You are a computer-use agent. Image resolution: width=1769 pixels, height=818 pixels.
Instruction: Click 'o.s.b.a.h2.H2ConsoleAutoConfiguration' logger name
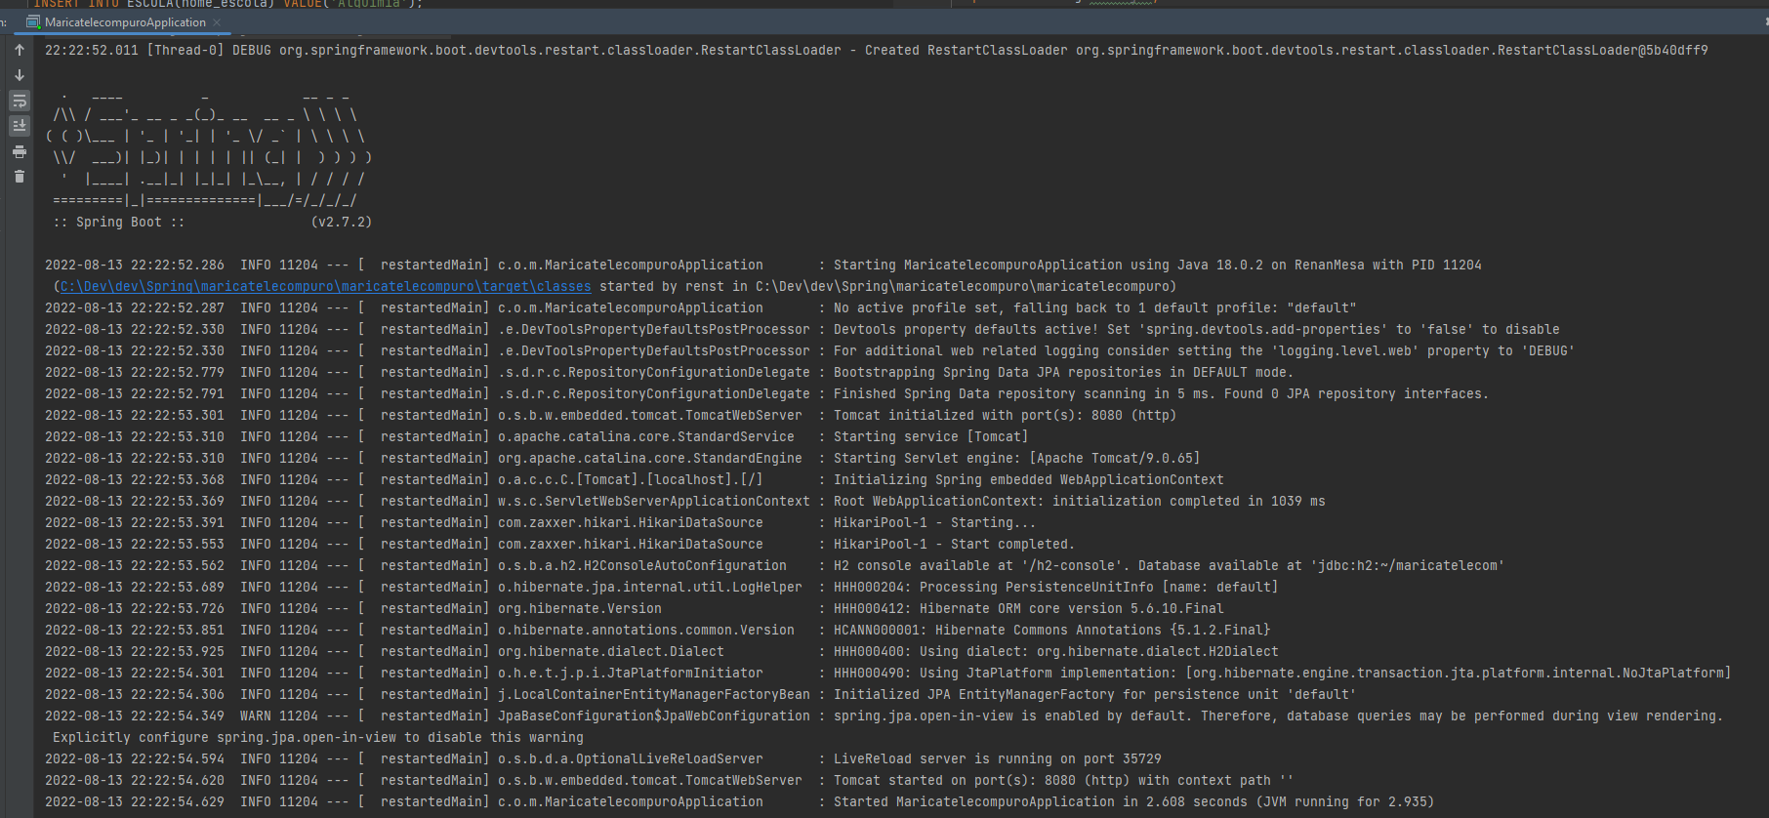pyautogui.click(x=642, y=566)
